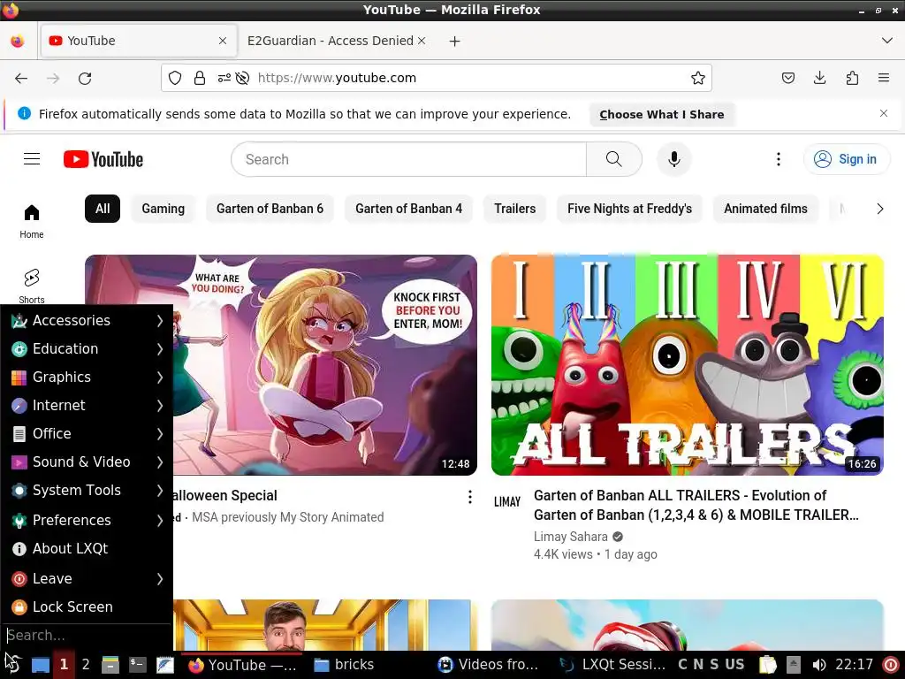Open the YouTube guide hamburger menu

32,159
